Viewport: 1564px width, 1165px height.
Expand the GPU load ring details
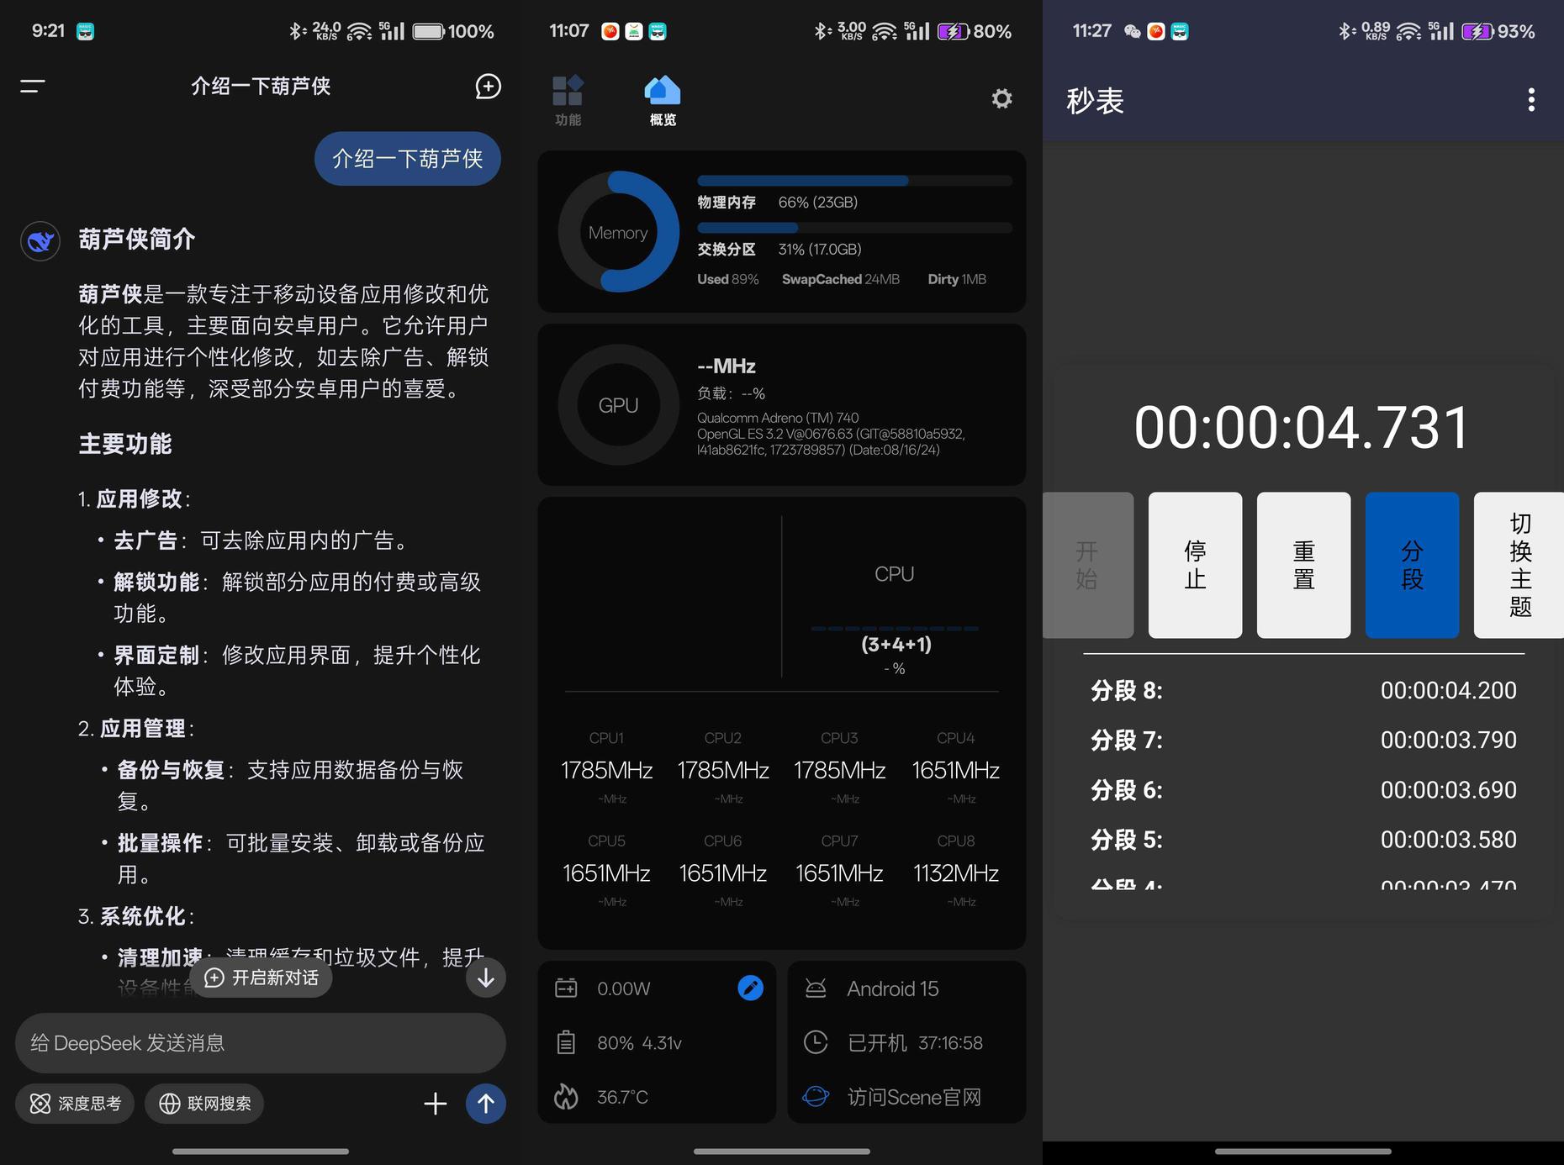click(x=618, y=405)
